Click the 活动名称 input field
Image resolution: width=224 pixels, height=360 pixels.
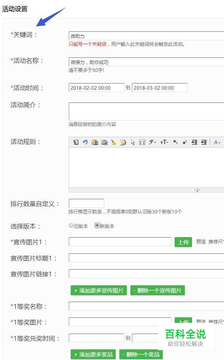pos(147,62)
